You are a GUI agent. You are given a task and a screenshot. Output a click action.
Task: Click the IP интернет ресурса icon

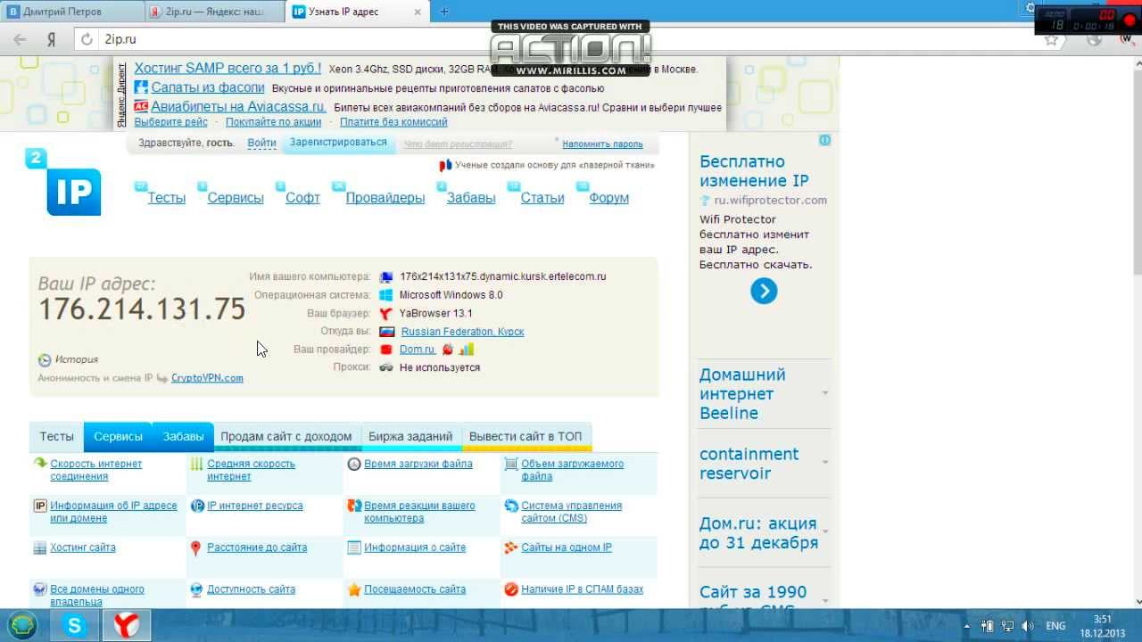click(x=197, y=506)
